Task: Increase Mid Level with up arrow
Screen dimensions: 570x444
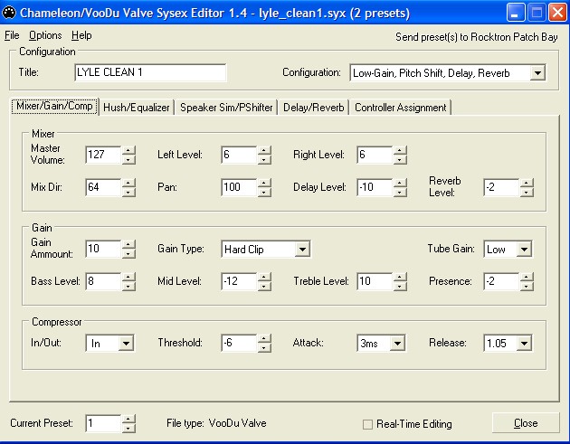Action: click(x=264, y=278)
